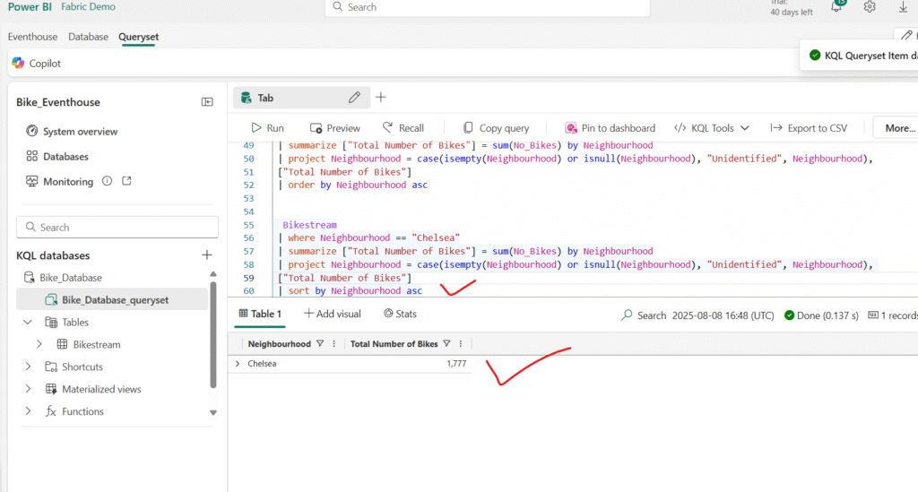The image size is (918, 492).
Task: Open the Copilot assistant
Action: tap(36, 64)
